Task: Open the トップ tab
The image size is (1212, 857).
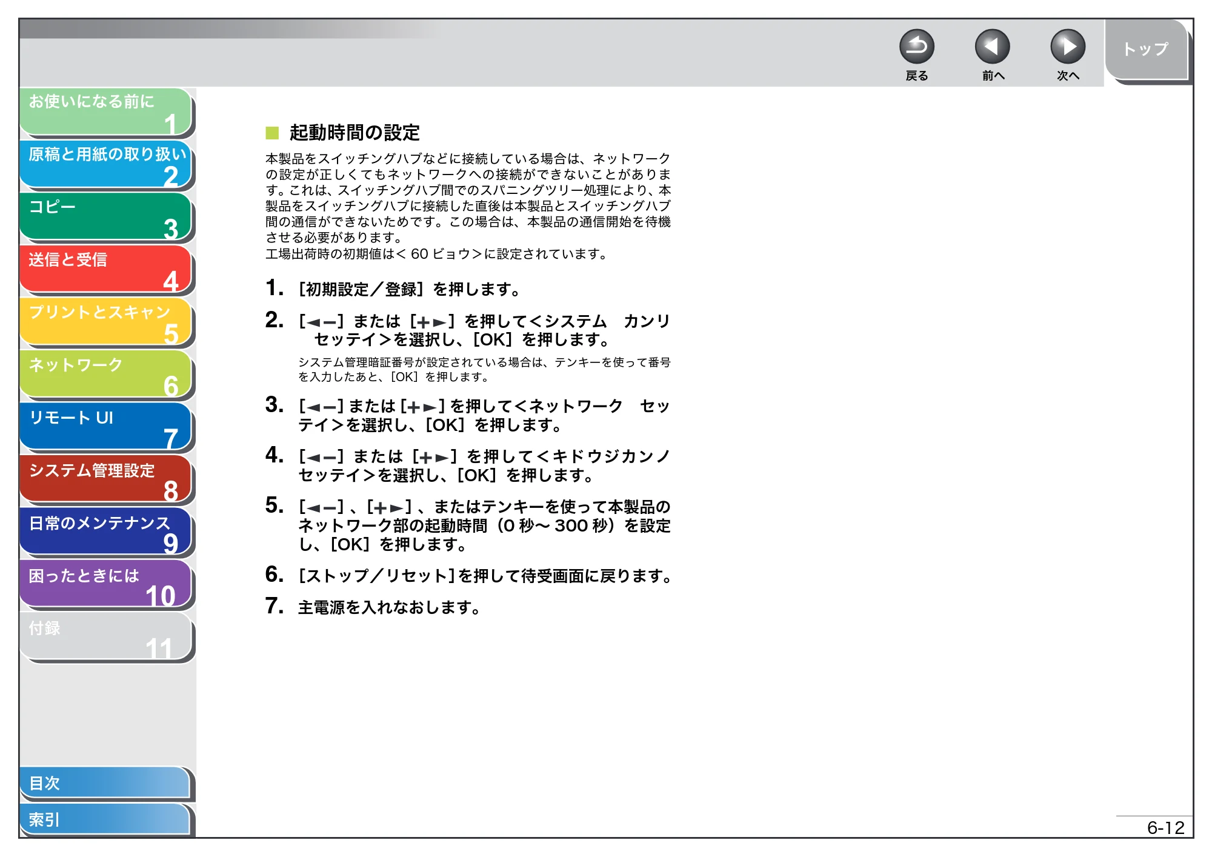Action: (1146, 50)
